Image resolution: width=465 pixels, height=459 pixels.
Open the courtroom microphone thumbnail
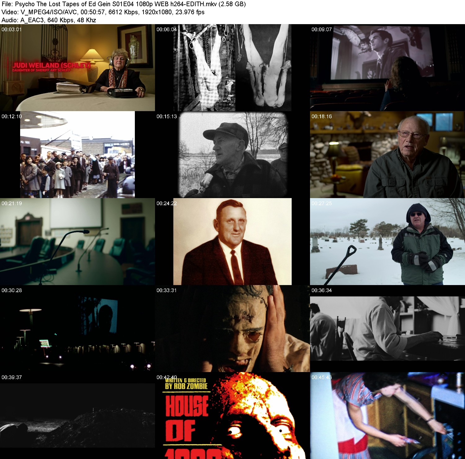click(77, 242)
